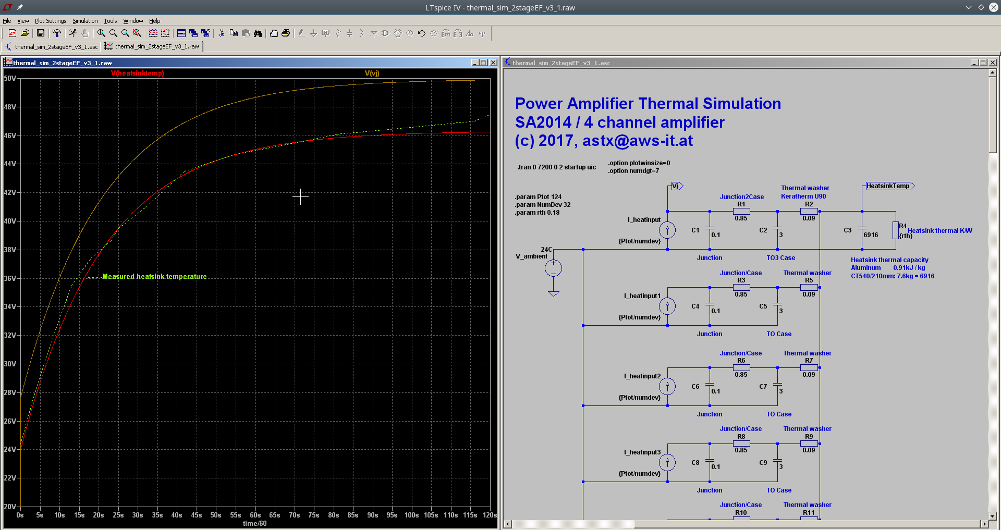Tile windows using the tile icon

(x=181, y=33)
